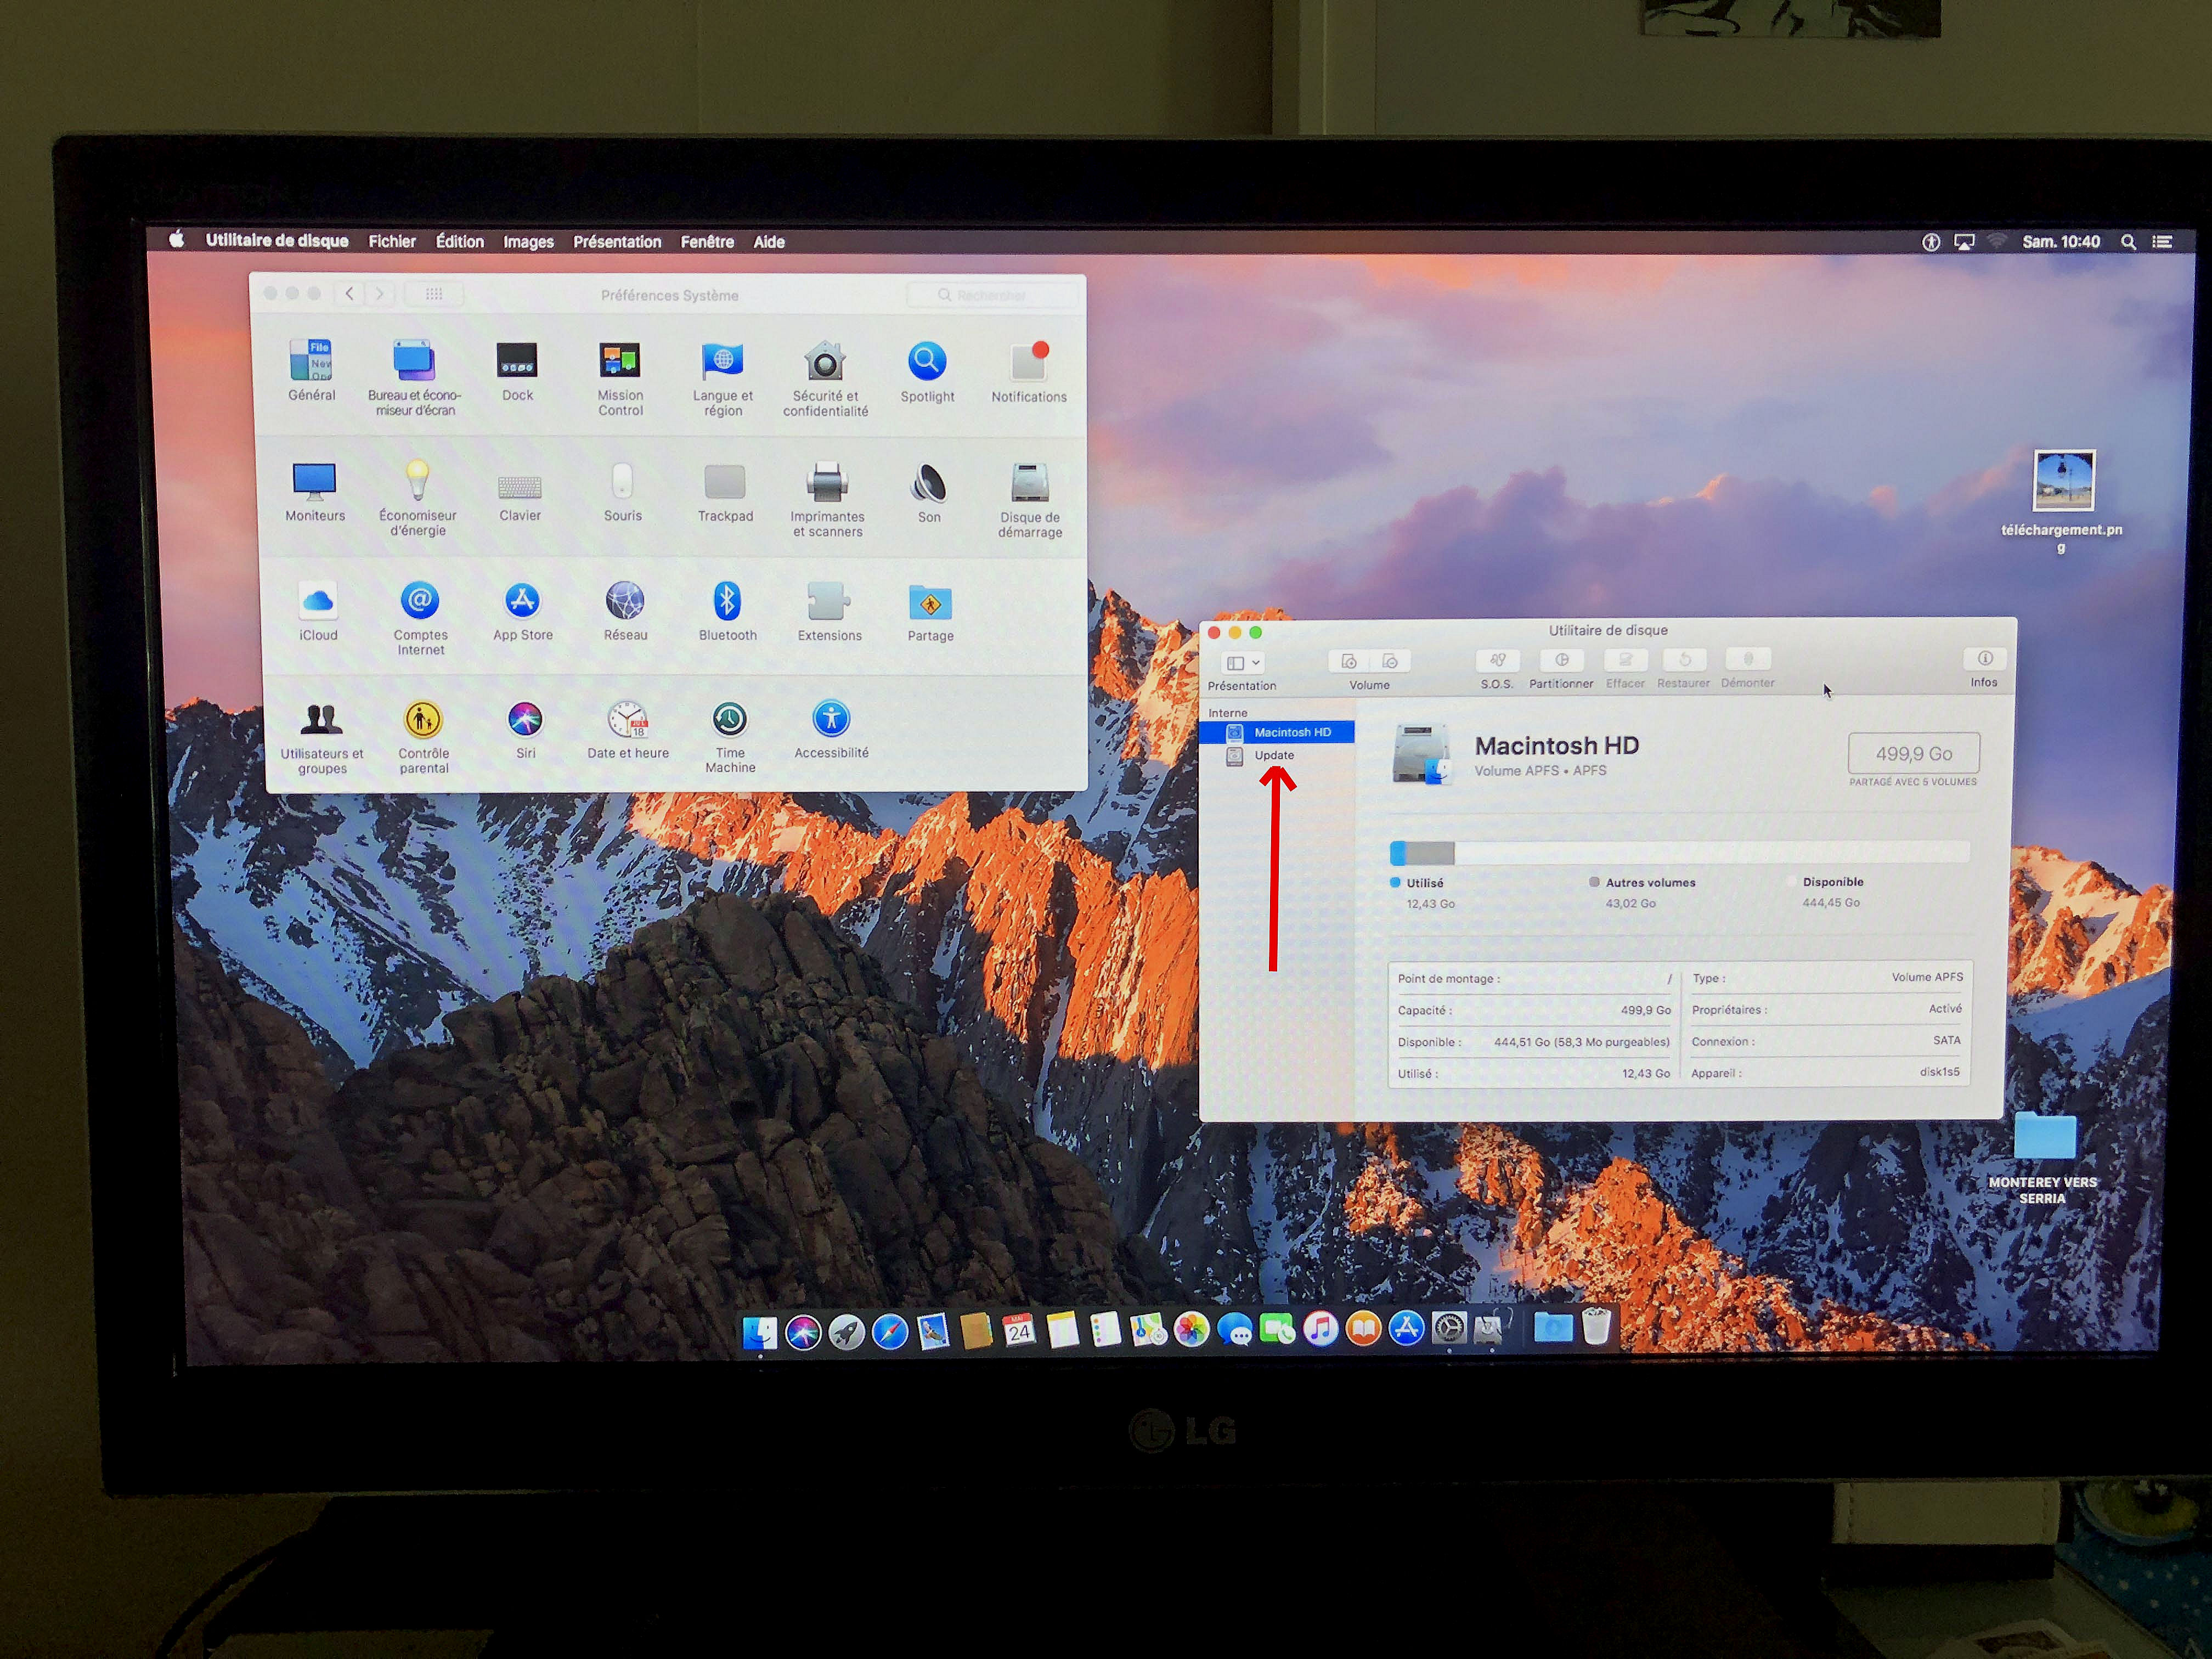Viewport: 2212px width, 1659px height.
Task: Click the S.O.S. first aid icon
Action: (1497, 661)
